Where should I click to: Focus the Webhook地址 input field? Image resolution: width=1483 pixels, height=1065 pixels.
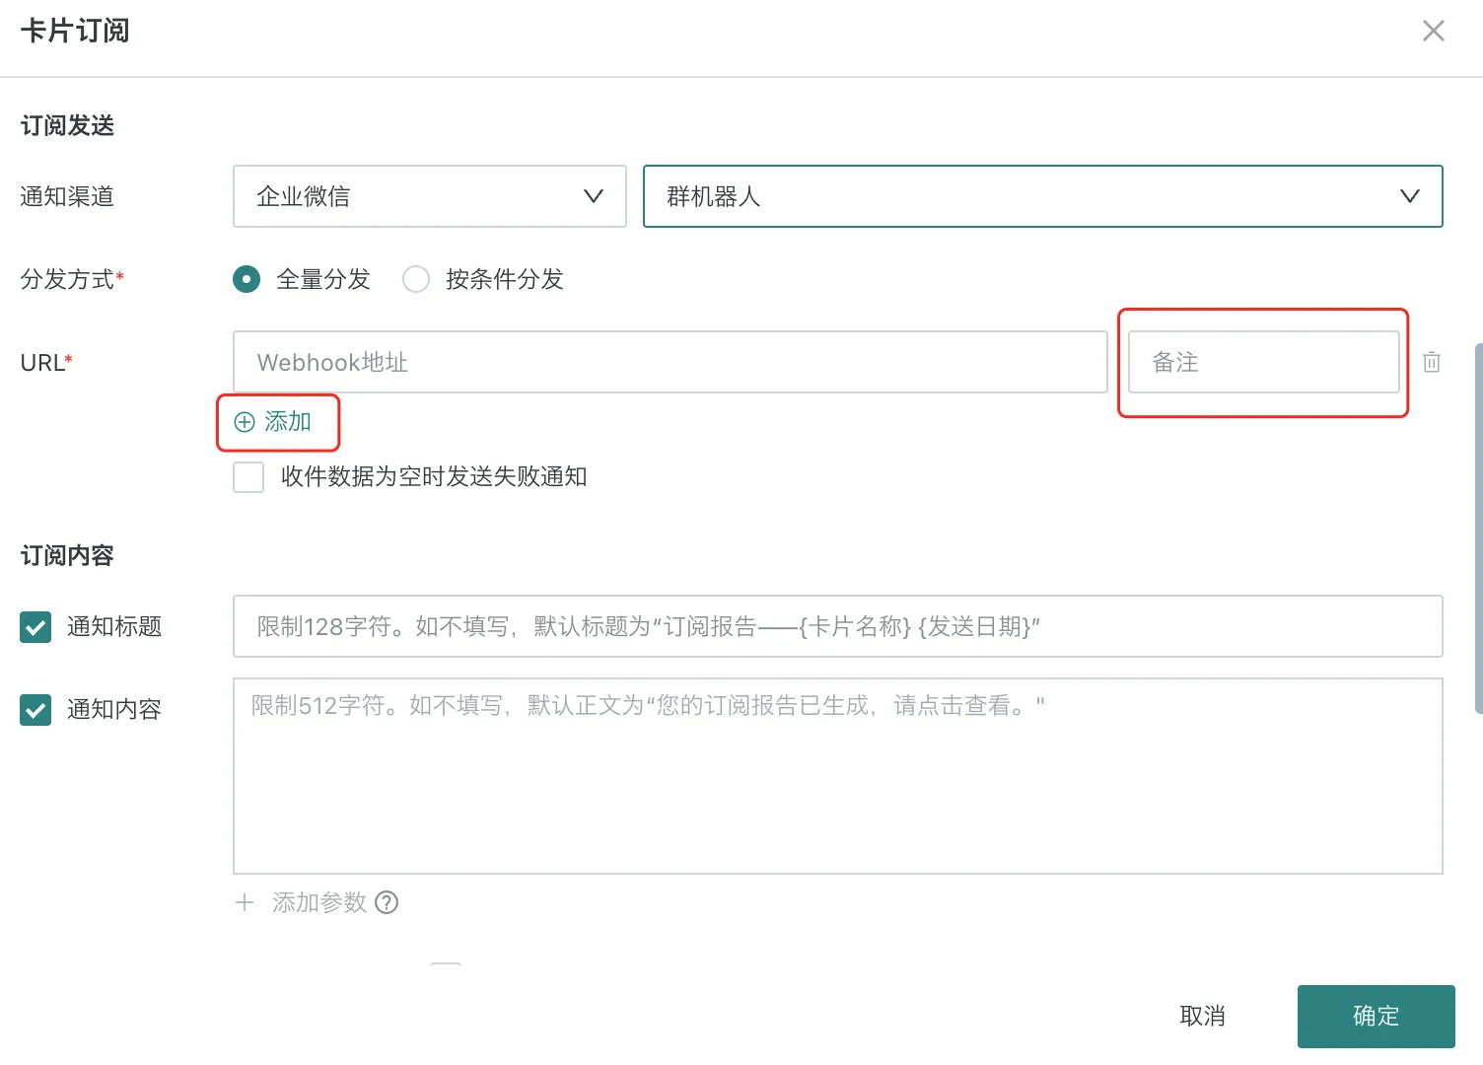click(x=670, y=362)
